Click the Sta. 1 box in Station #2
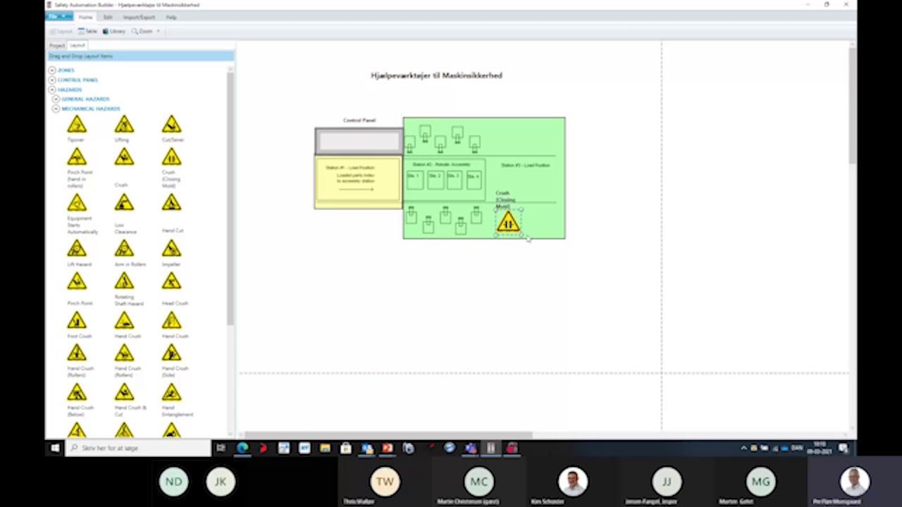The image size is (902, 507). tap(414, 180)
